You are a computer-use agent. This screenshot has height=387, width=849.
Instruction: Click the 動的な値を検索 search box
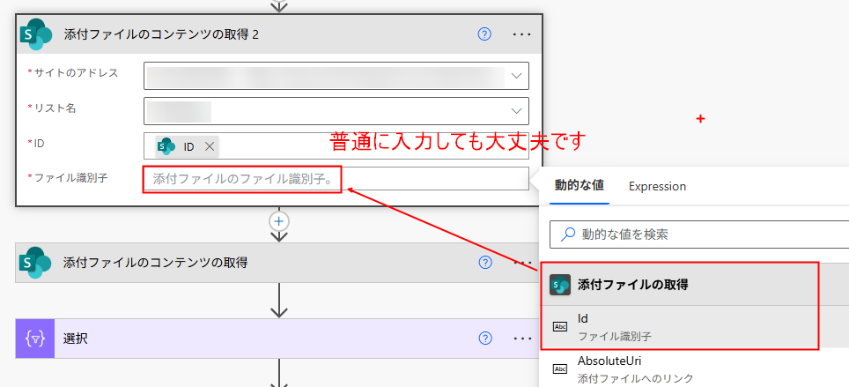699,234
